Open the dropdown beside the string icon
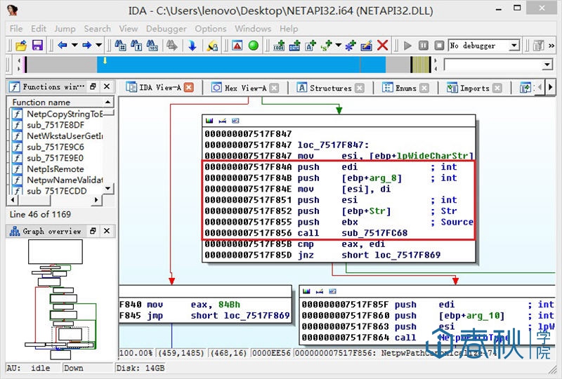Image resolution: width=562 pixels, height=379 pixels. tap(338, 45)
